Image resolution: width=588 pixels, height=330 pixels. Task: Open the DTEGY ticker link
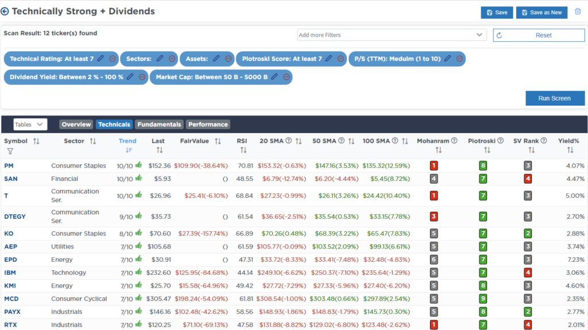click(x=15, y=217)
